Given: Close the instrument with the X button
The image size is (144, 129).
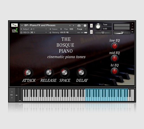Looking at the screenshot, I should [x=132, y=24].
